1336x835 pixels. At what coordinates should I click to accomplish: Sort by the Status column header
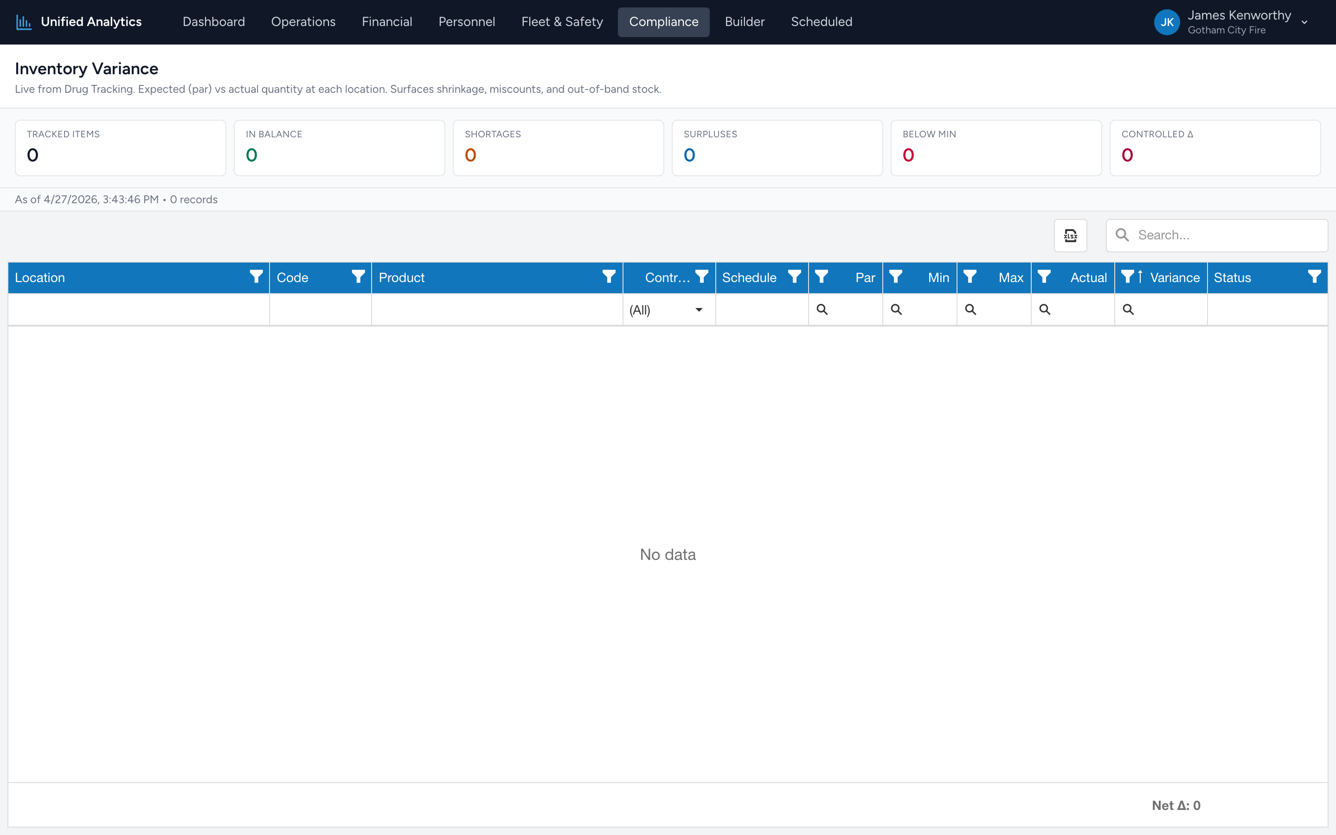point(1232,278)
